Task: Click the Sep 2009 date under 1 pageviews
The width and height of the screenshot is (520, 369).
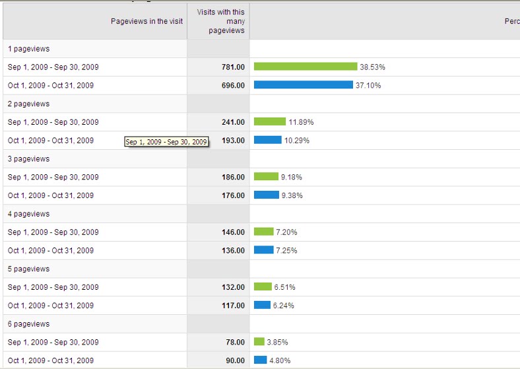Action: pyautogui.click(x=53, y=67)
